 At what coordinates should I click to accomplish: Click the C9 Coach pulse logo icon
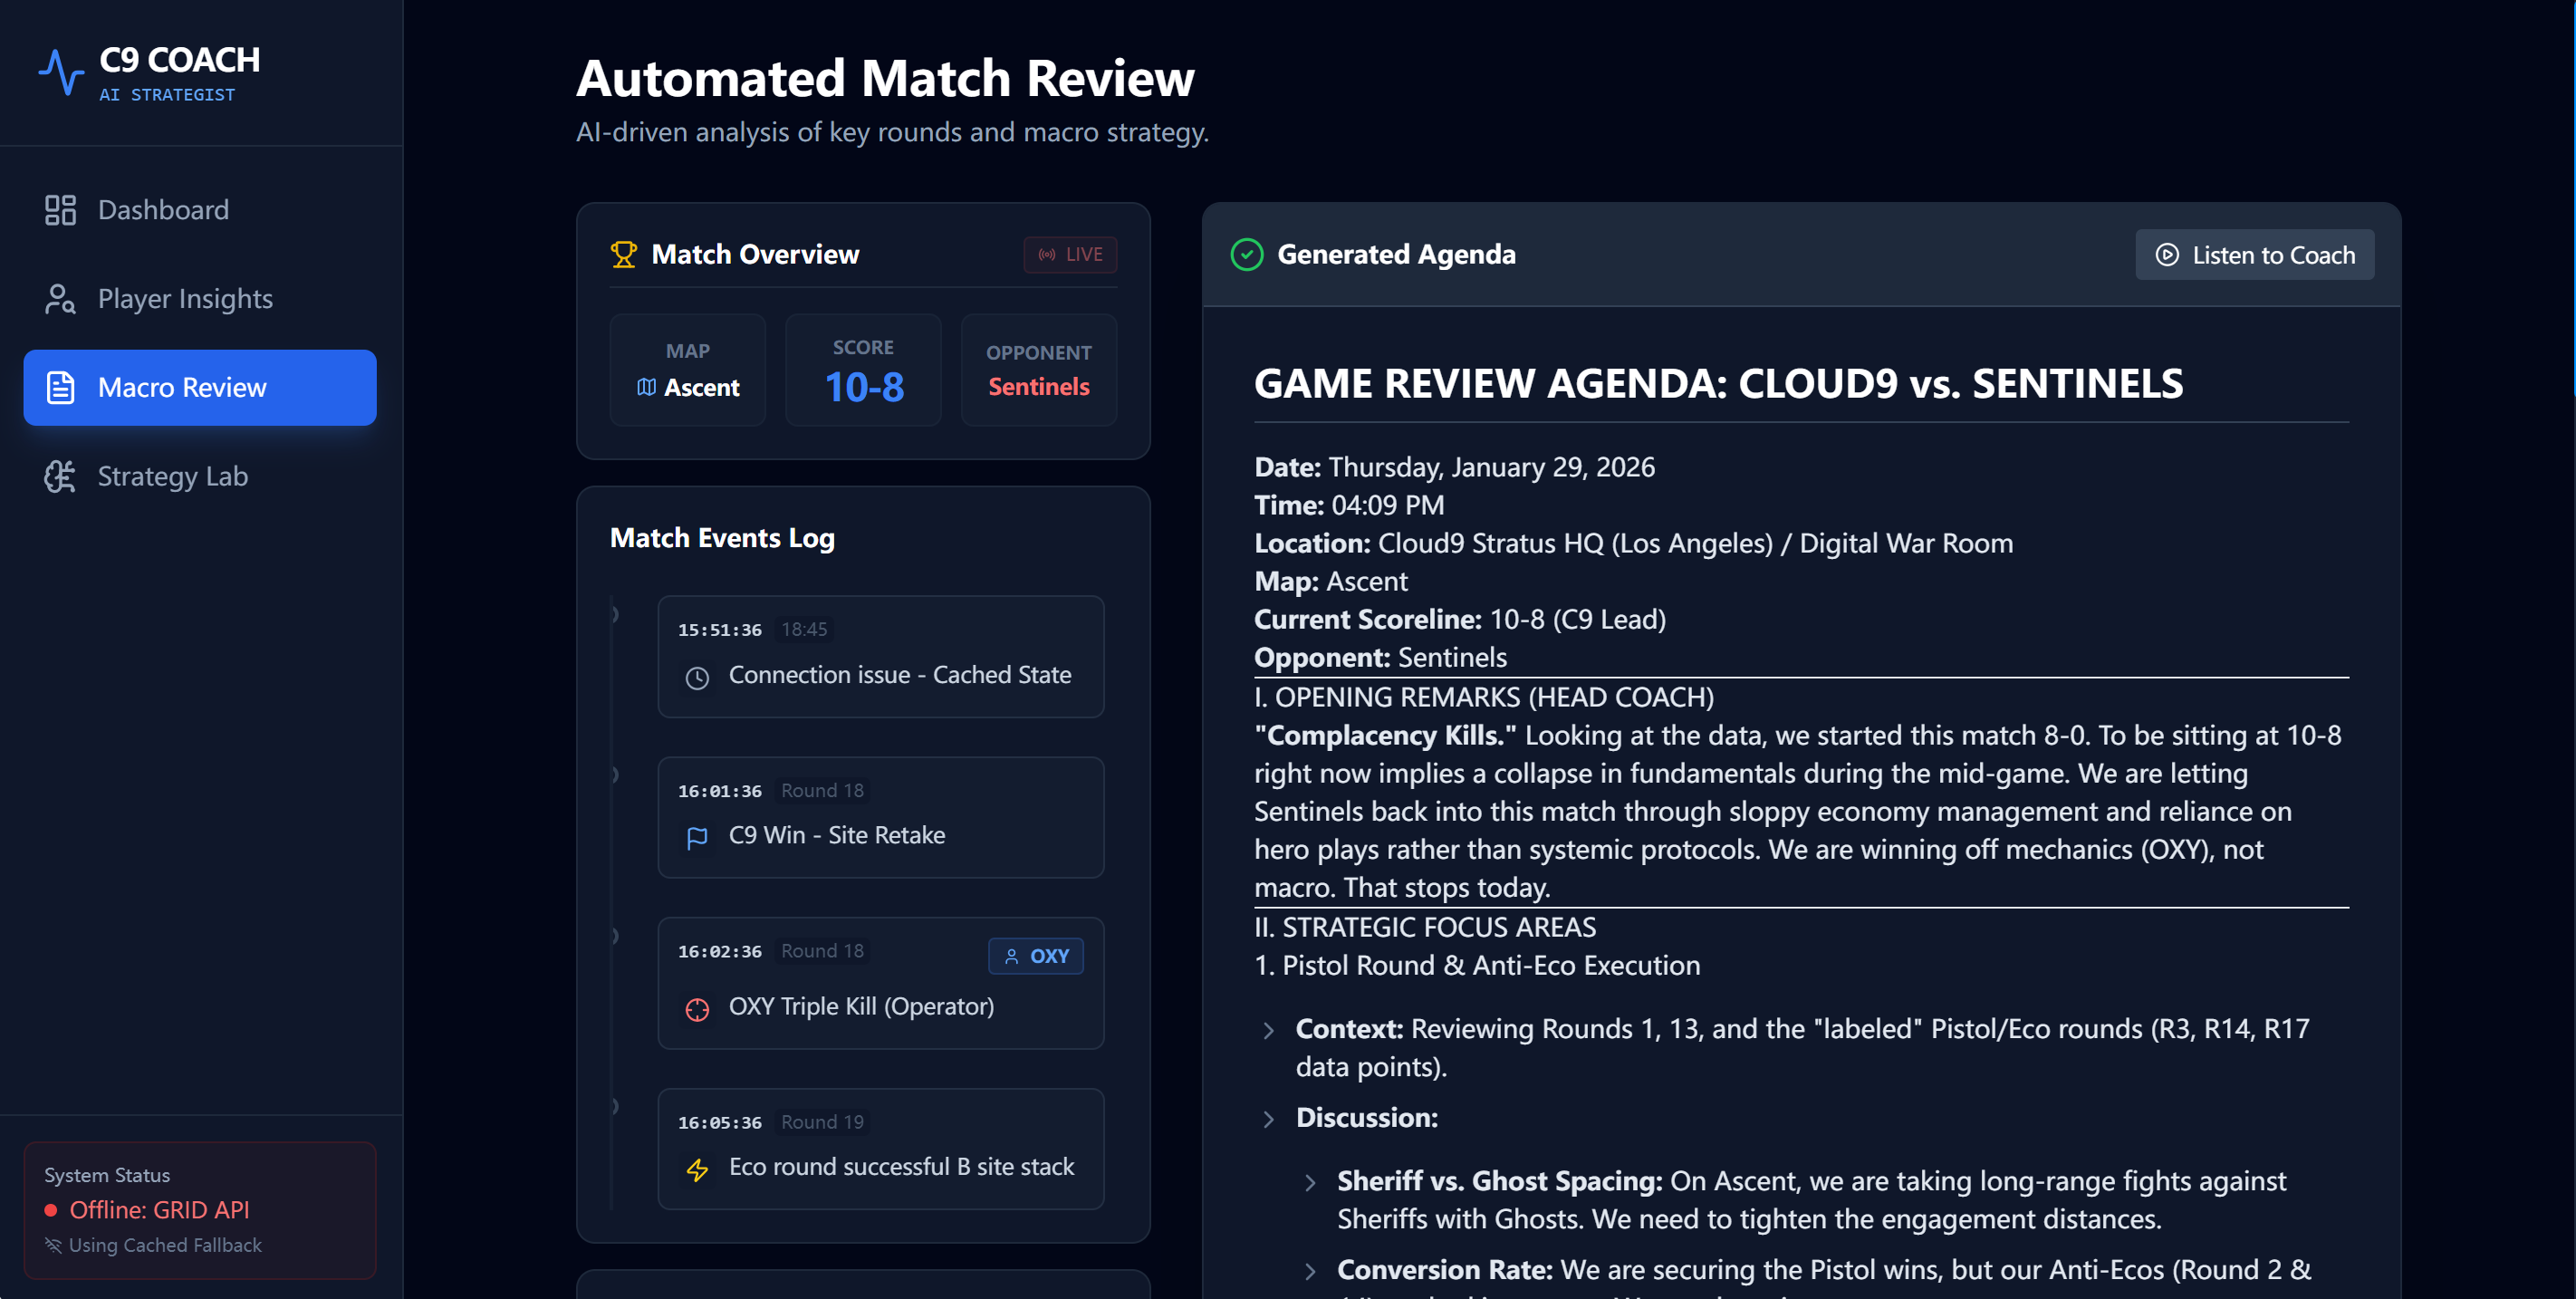click(61, 73)
